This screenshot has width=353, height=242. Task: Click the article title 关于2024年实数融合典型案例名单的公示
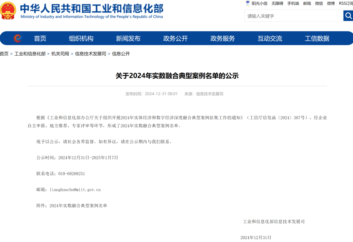177,76
